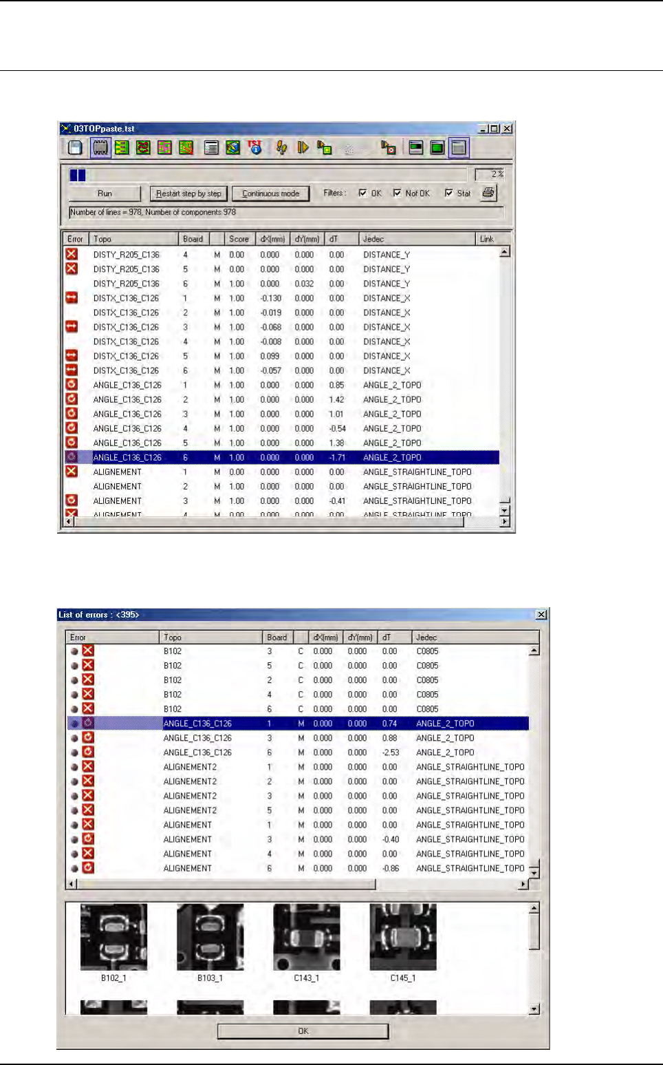Sort test list by Score column header

pos(239,239)
